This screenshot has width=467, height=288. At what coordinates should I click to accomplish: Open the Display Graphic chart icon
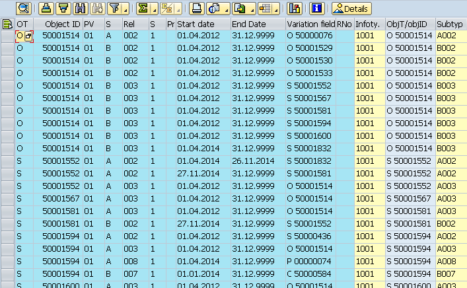coord(295,9)
